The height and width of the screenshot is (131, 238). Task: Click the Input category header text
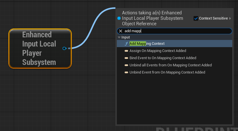(125, 37)
